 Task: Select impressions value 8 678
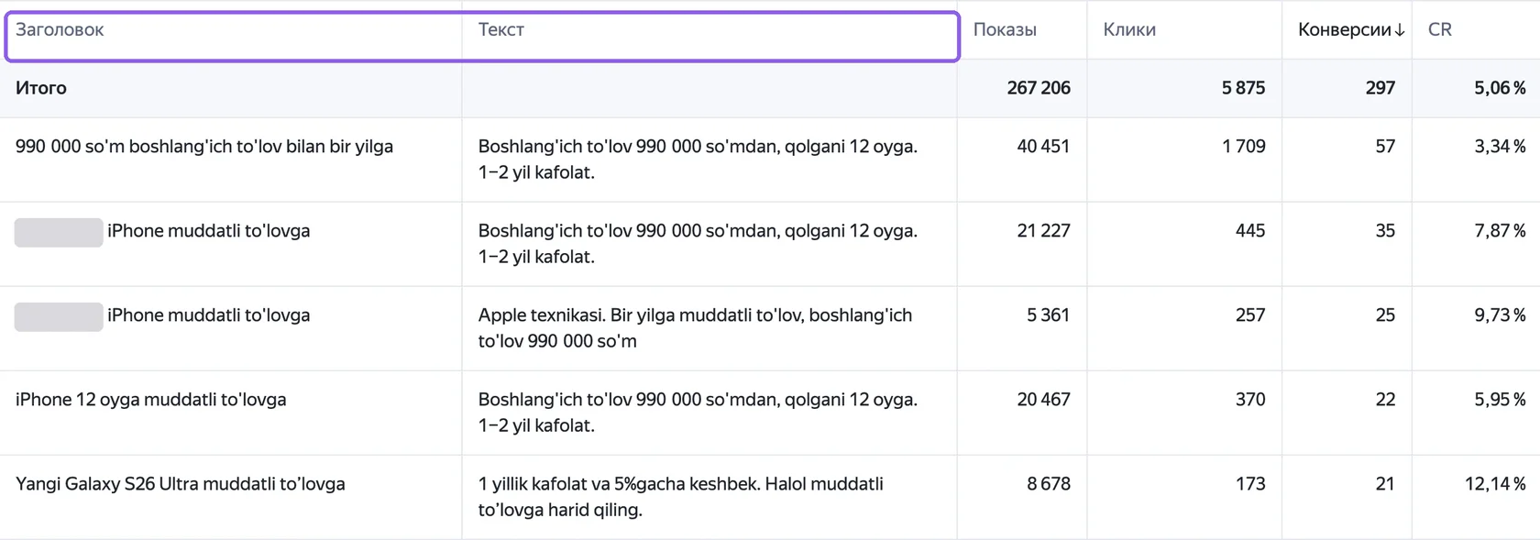coord(1049,484)
